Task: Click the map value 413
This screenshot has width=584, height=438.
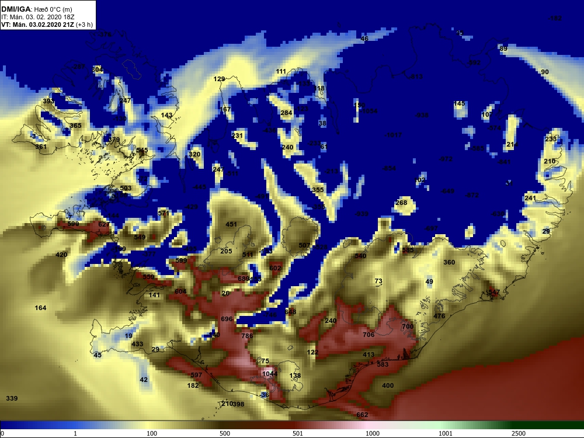Action: [369, 354]
